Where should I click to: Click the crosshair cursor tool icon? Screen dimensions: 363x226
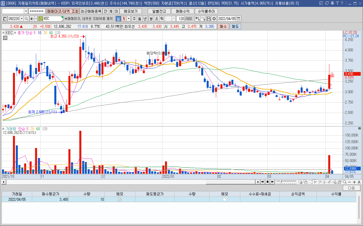(315, 182)
